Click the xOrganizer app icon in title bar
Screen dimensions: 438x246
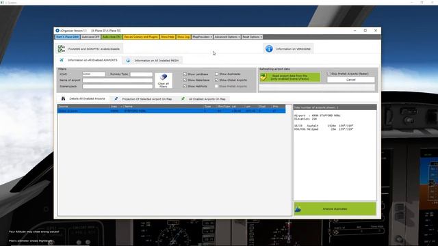point(57,31)
